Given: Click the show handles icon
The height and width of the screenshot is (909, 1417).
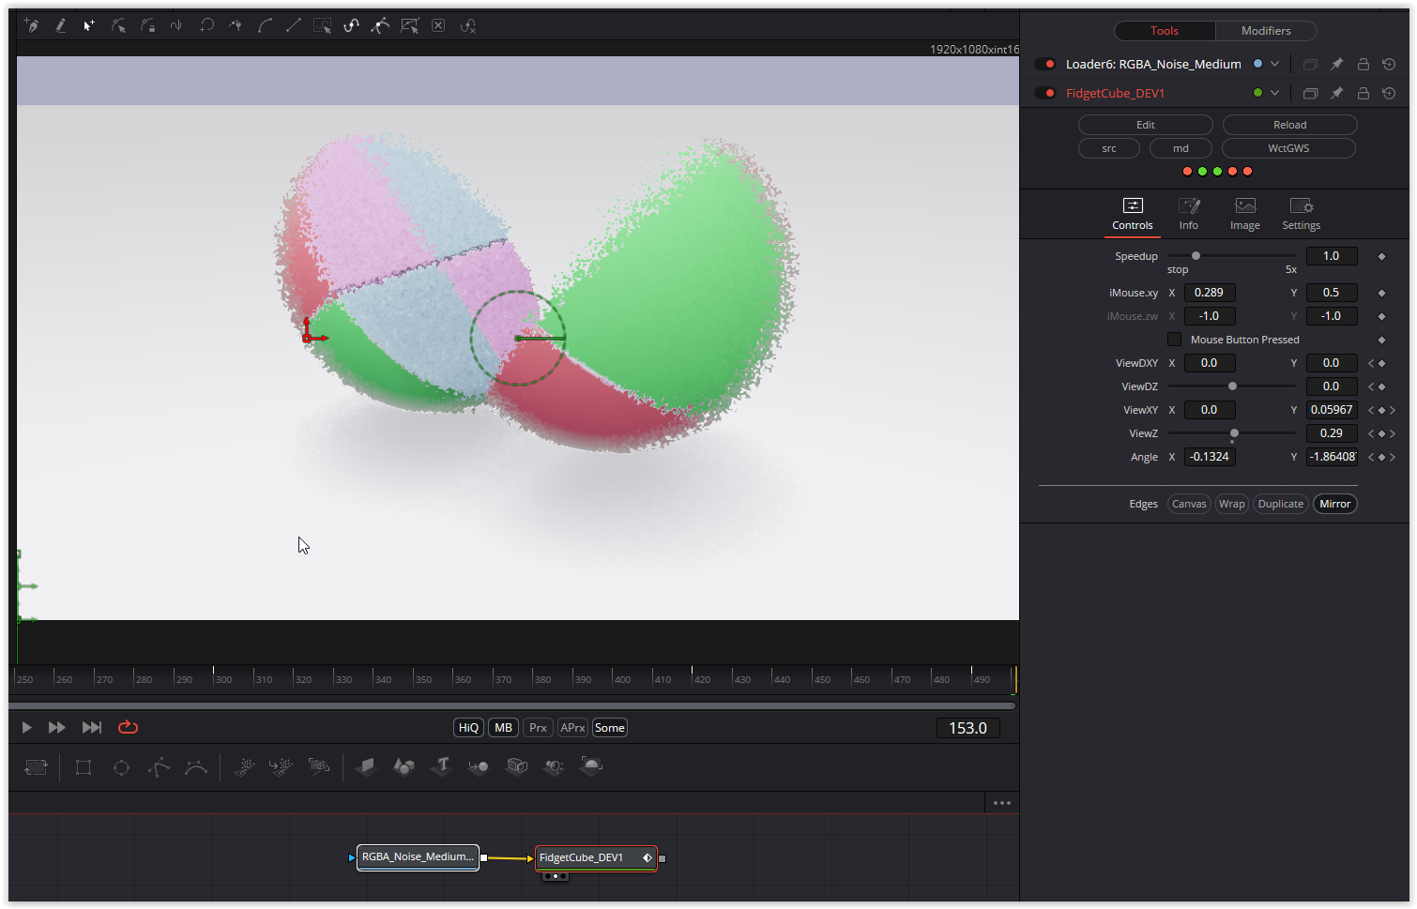Looking at the screenshot, I should pos(380,26).
